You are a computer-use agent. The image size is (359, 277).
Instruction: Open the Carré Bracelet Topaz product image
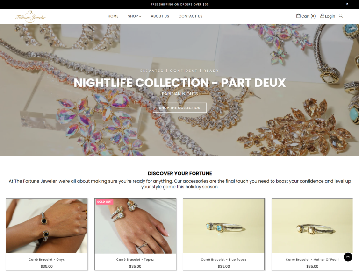(x=135, y=226)
